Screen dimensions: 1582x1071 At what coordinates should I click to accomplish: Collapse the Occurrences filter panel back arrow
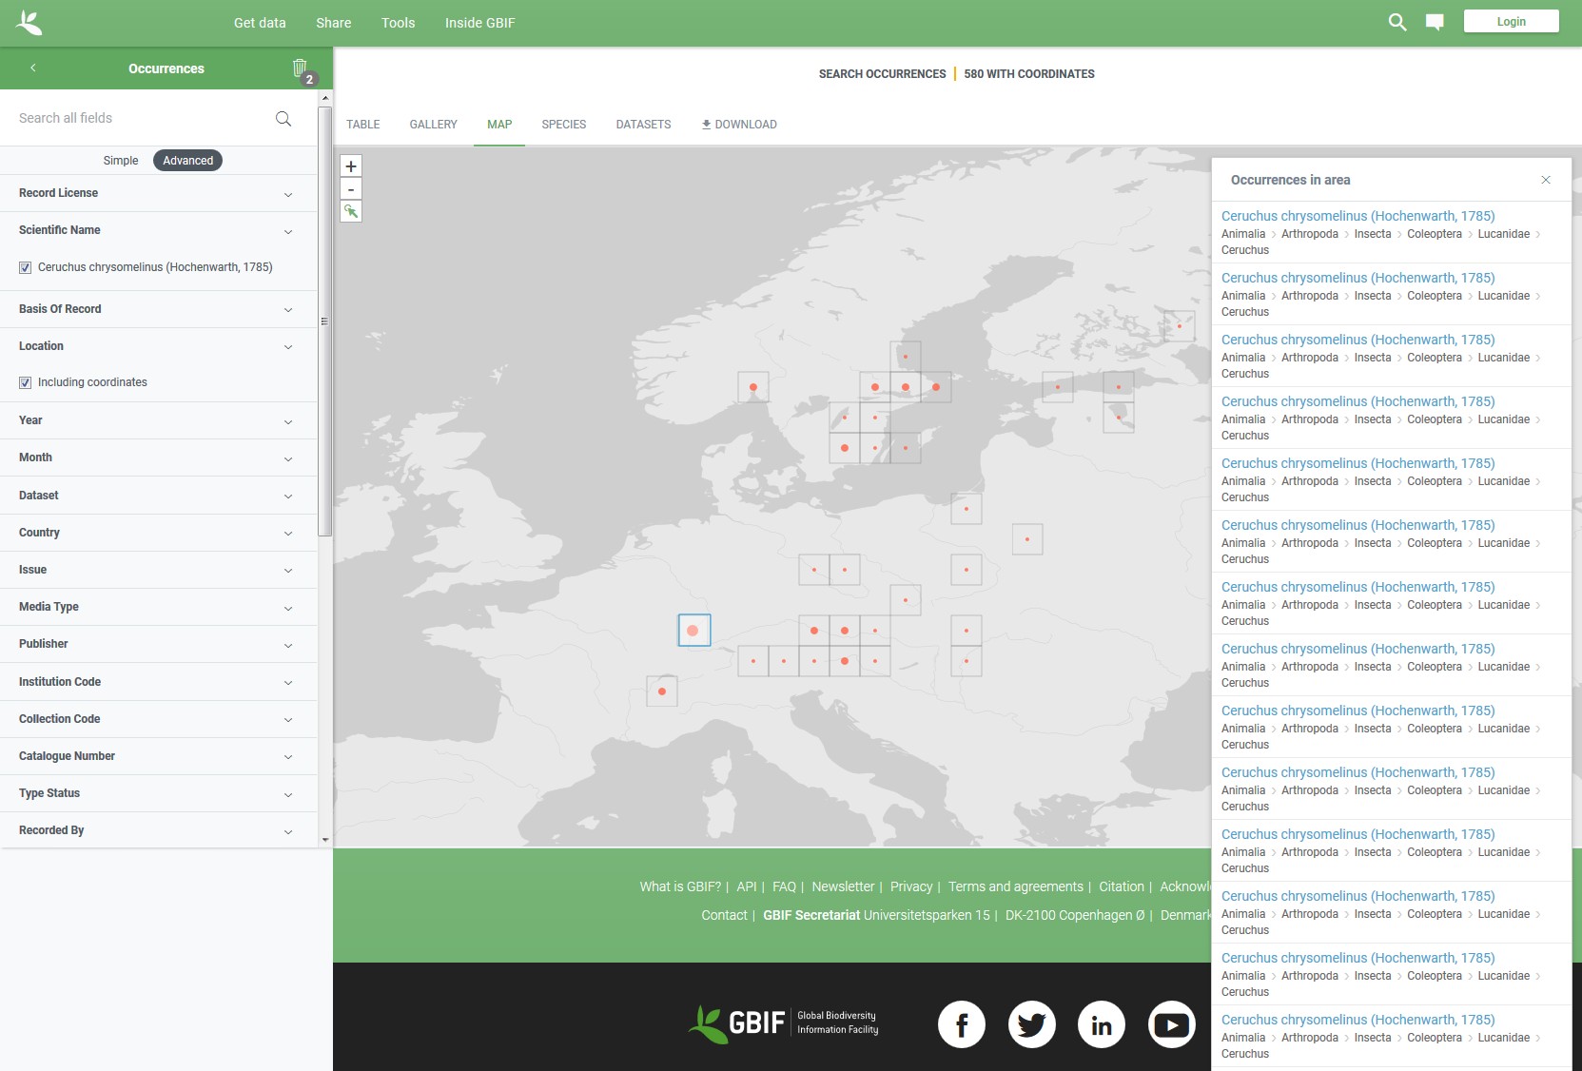coord(32,68)
